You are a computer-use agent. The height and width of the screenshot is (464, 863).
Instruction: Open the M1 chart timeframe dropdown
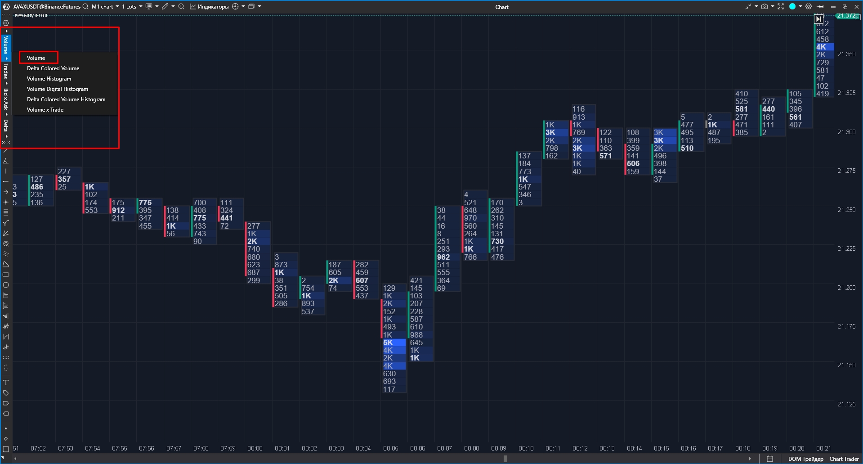pos(105,7)
